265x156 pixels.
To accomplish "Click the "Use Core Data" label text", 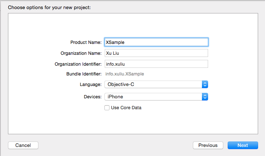I will pos(126,108).
